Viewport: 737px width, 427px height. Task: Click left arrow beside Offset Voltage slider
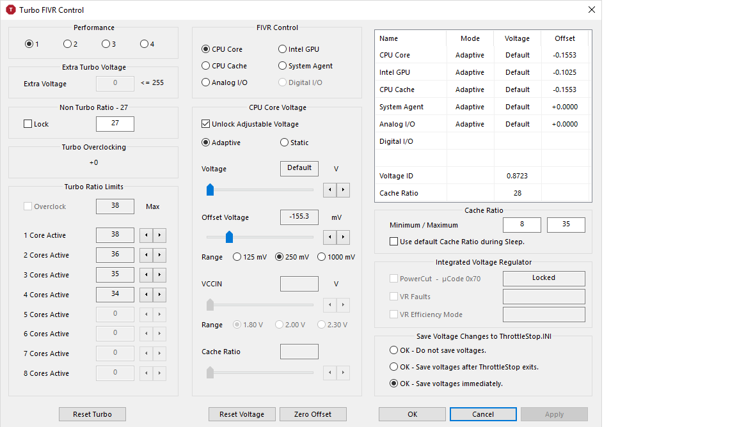click(330, 237)
